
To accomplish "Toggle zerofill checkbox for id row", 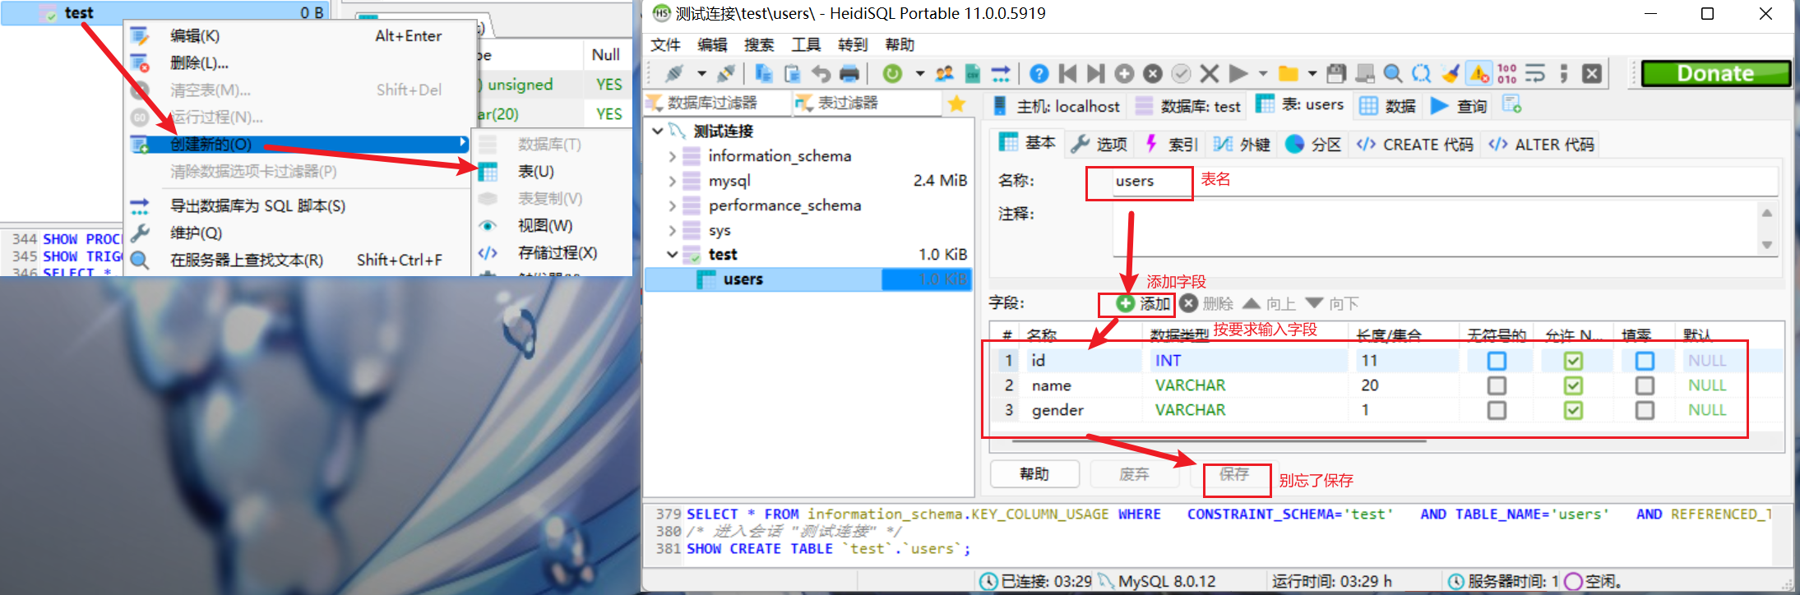I will click(1645, 361).
